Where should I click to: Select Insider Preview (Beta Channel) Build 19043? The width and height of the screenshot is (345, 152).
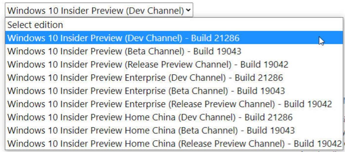124,51
